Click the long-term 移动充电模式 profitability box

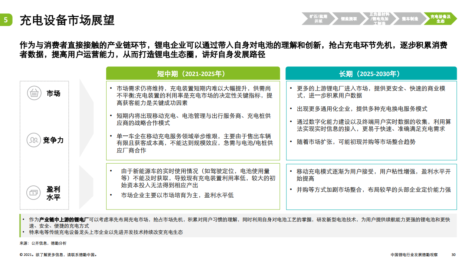(371, 187)
